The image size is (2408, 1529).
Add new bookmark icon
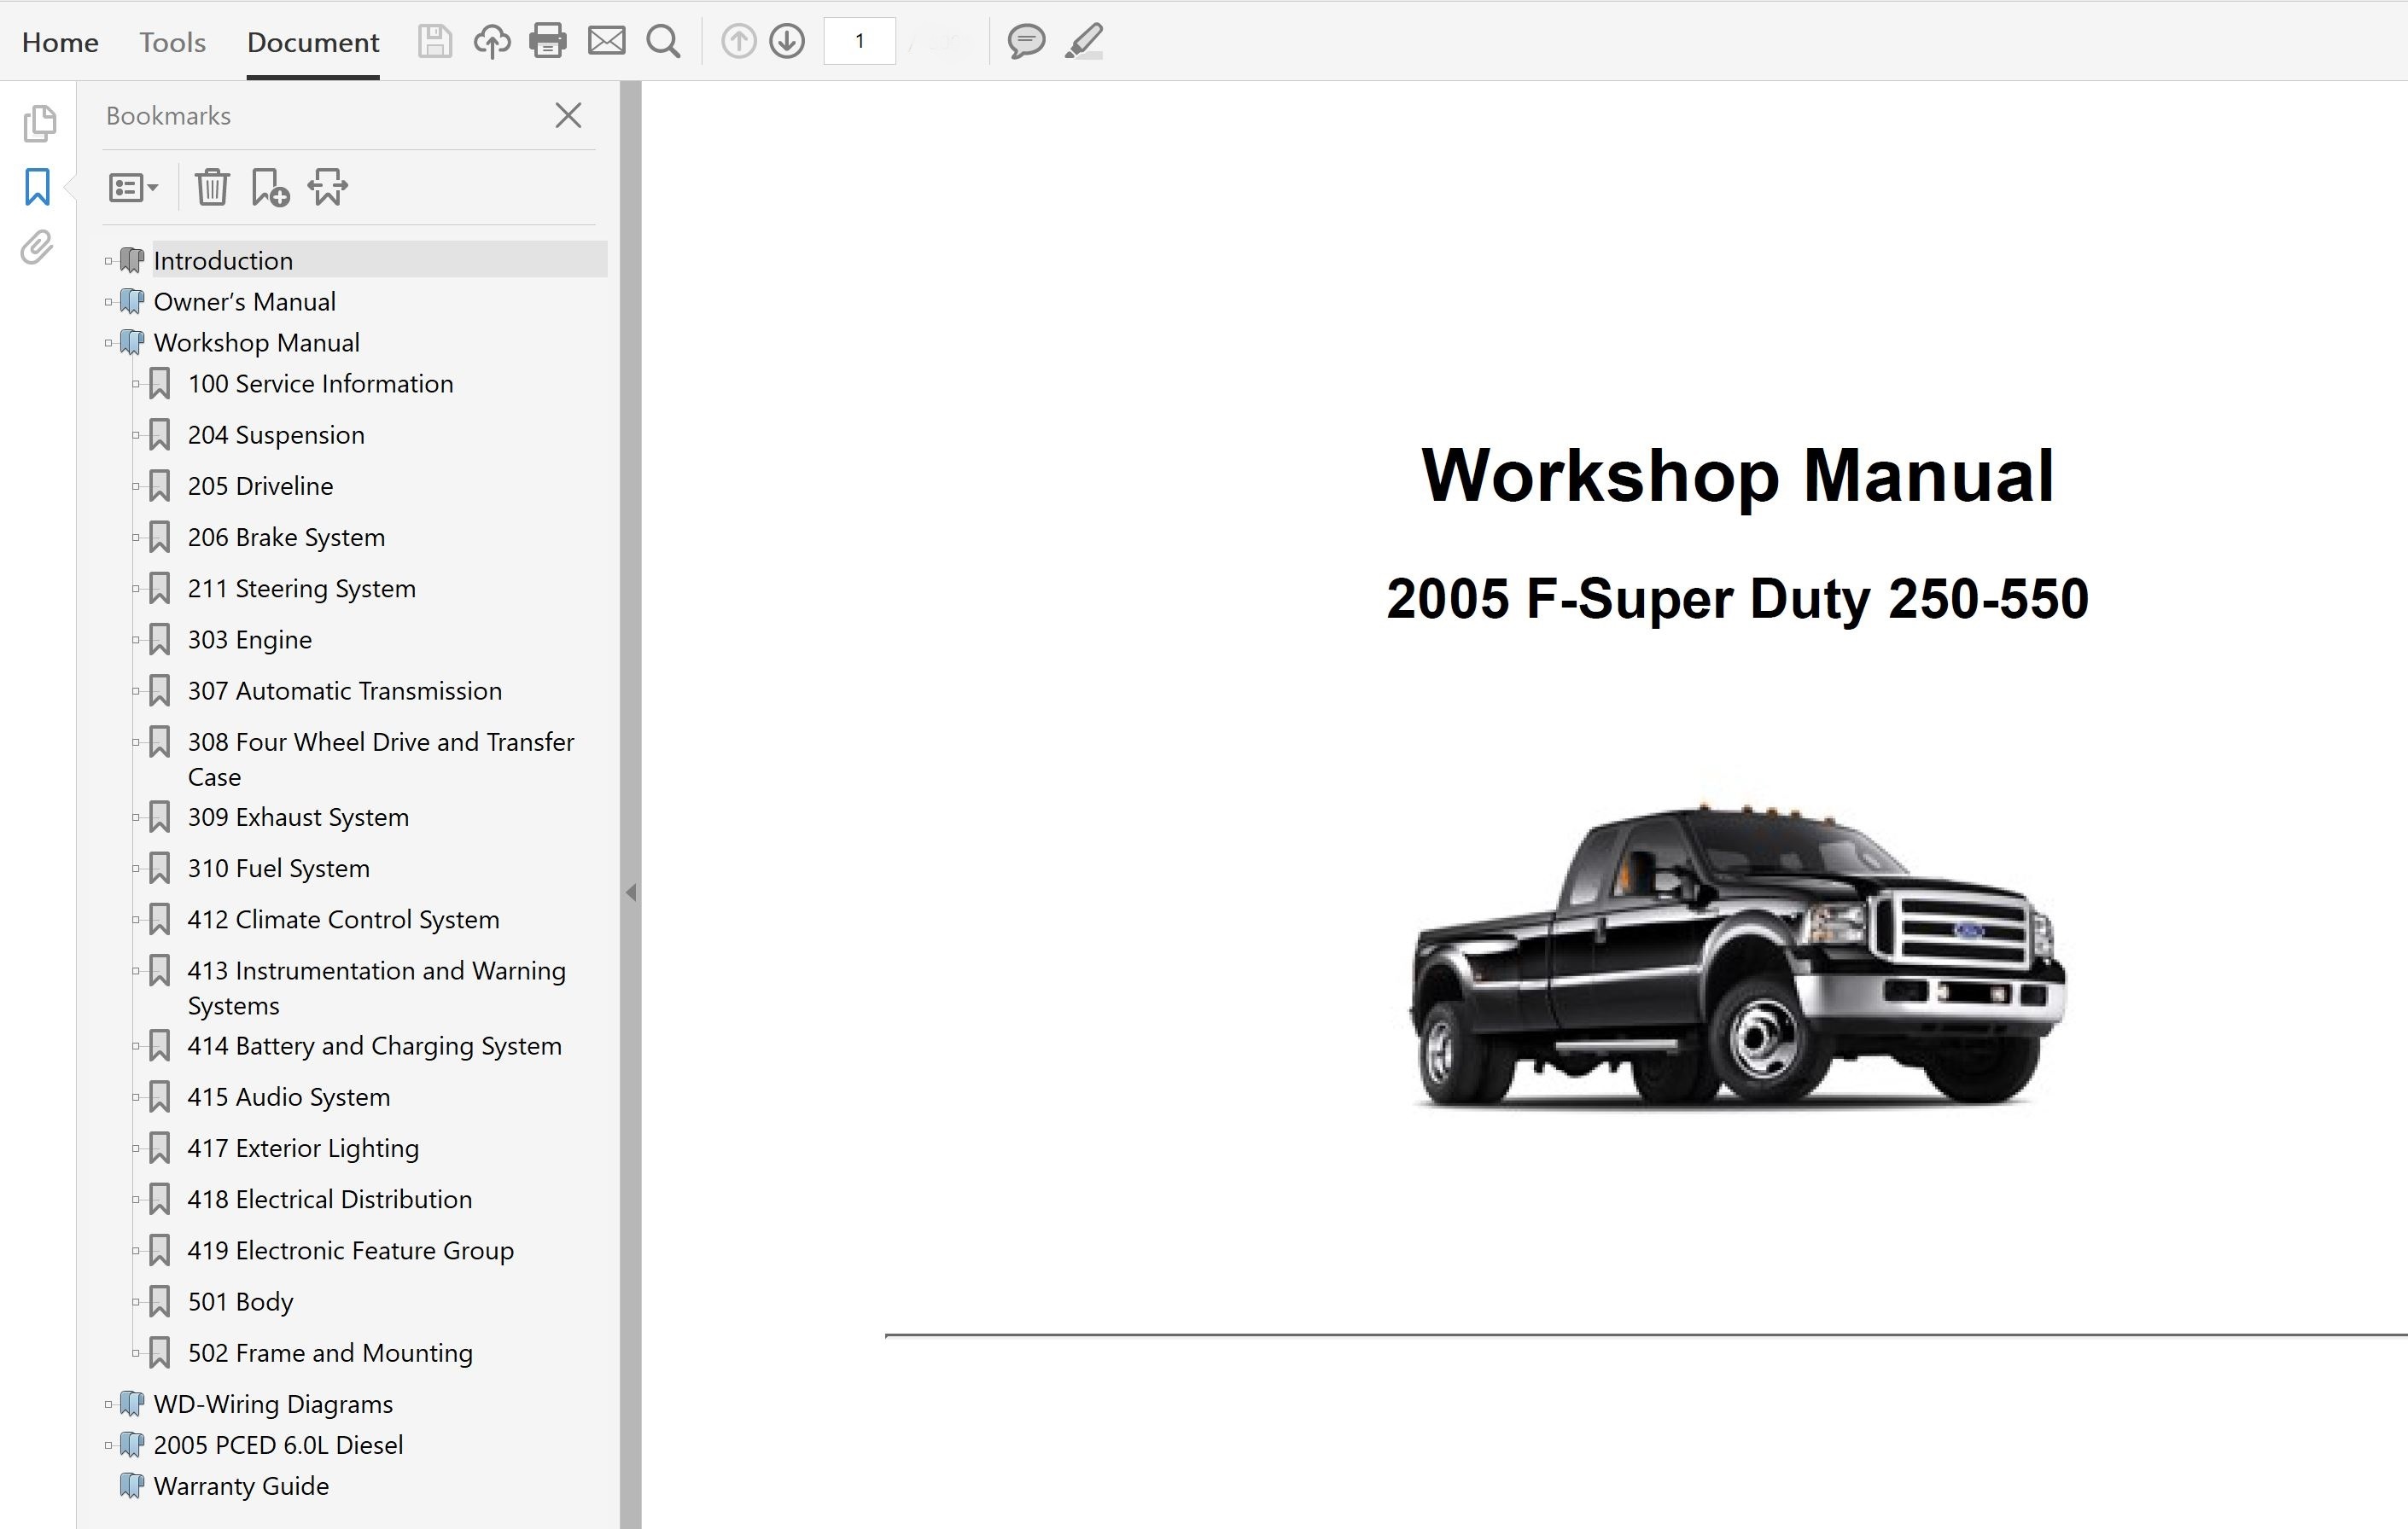click(269, 187)
